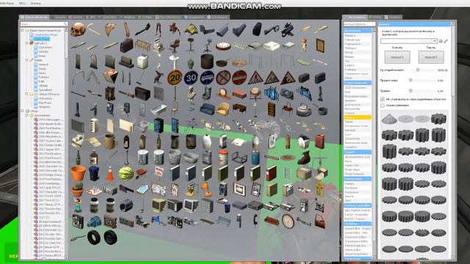This screenshot has height=264, width=470.
Task: Select the green vase prop
Action: [x=191, y=63]
